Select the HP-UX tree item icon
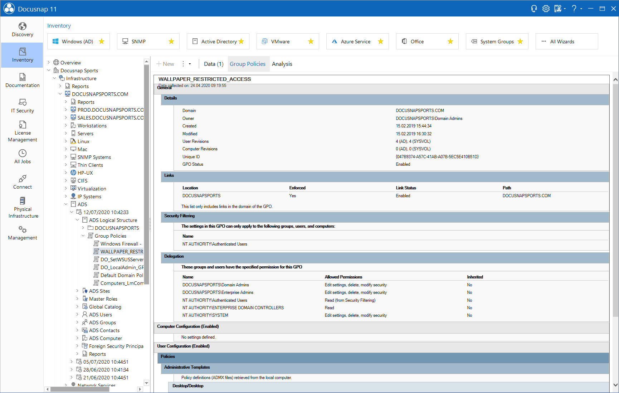This screenshot has height=393, width=619. (73, 173)
